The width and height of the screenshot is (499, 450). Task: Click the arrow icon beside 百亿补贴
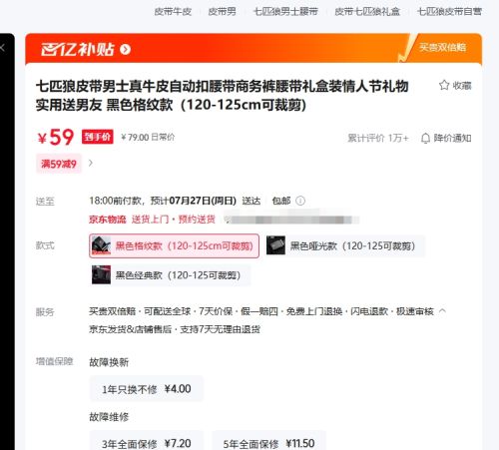(125, 50)
